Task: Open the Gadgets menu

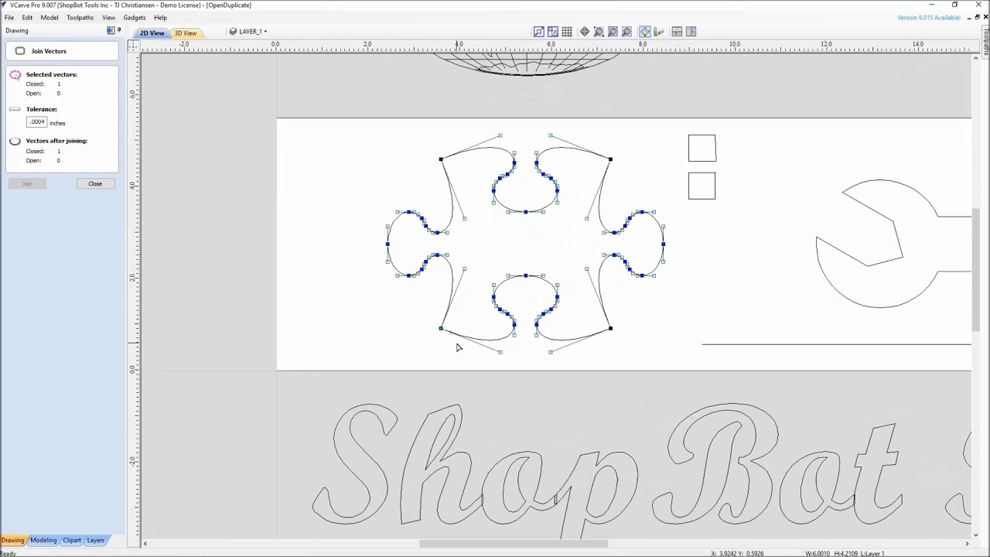Action: (x=135, y=17)
